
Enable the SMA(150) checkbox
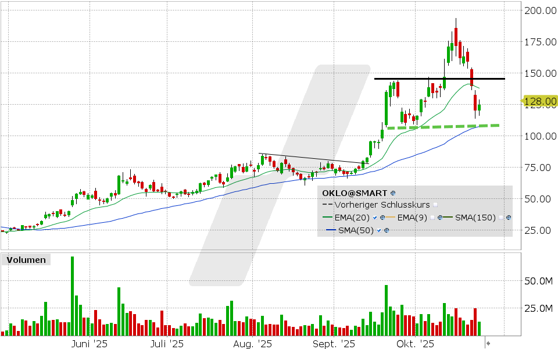tap(501, 218)
